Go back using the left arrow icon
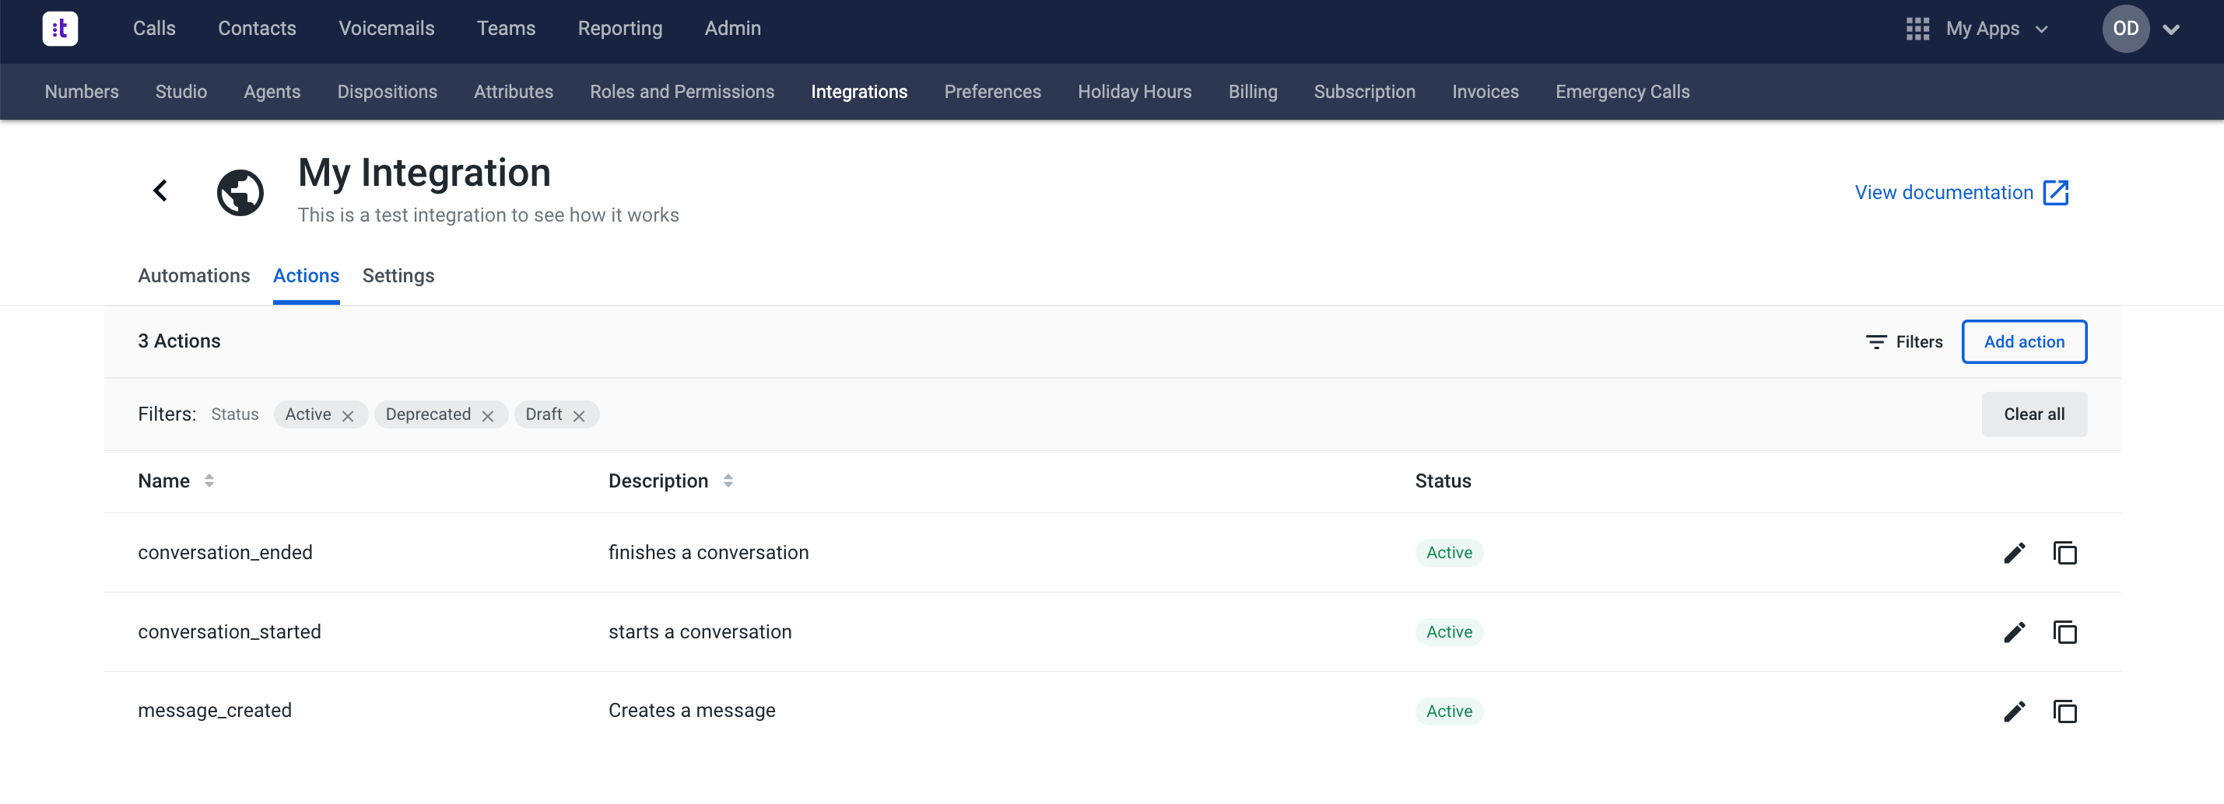 (160, 191)
